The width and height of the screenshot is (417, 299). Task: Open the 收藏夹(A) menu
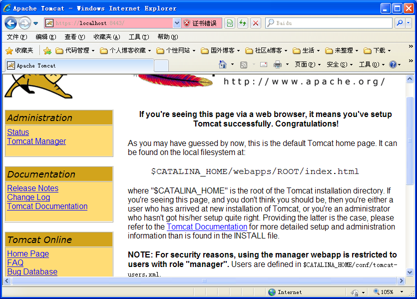tap(107, 36)
